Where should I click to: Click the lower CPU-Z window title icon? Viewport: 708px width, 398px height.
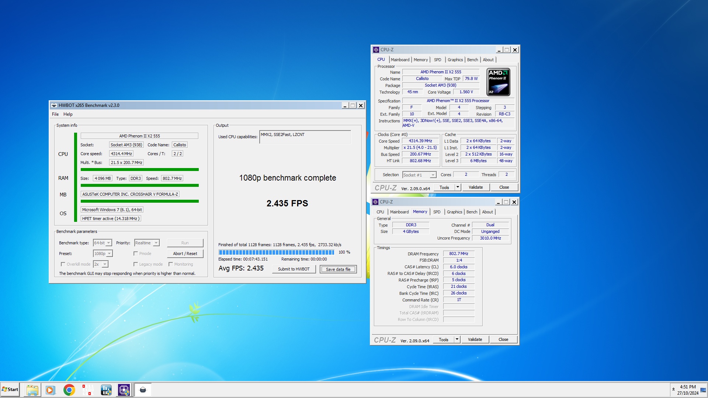coord(375,202)
